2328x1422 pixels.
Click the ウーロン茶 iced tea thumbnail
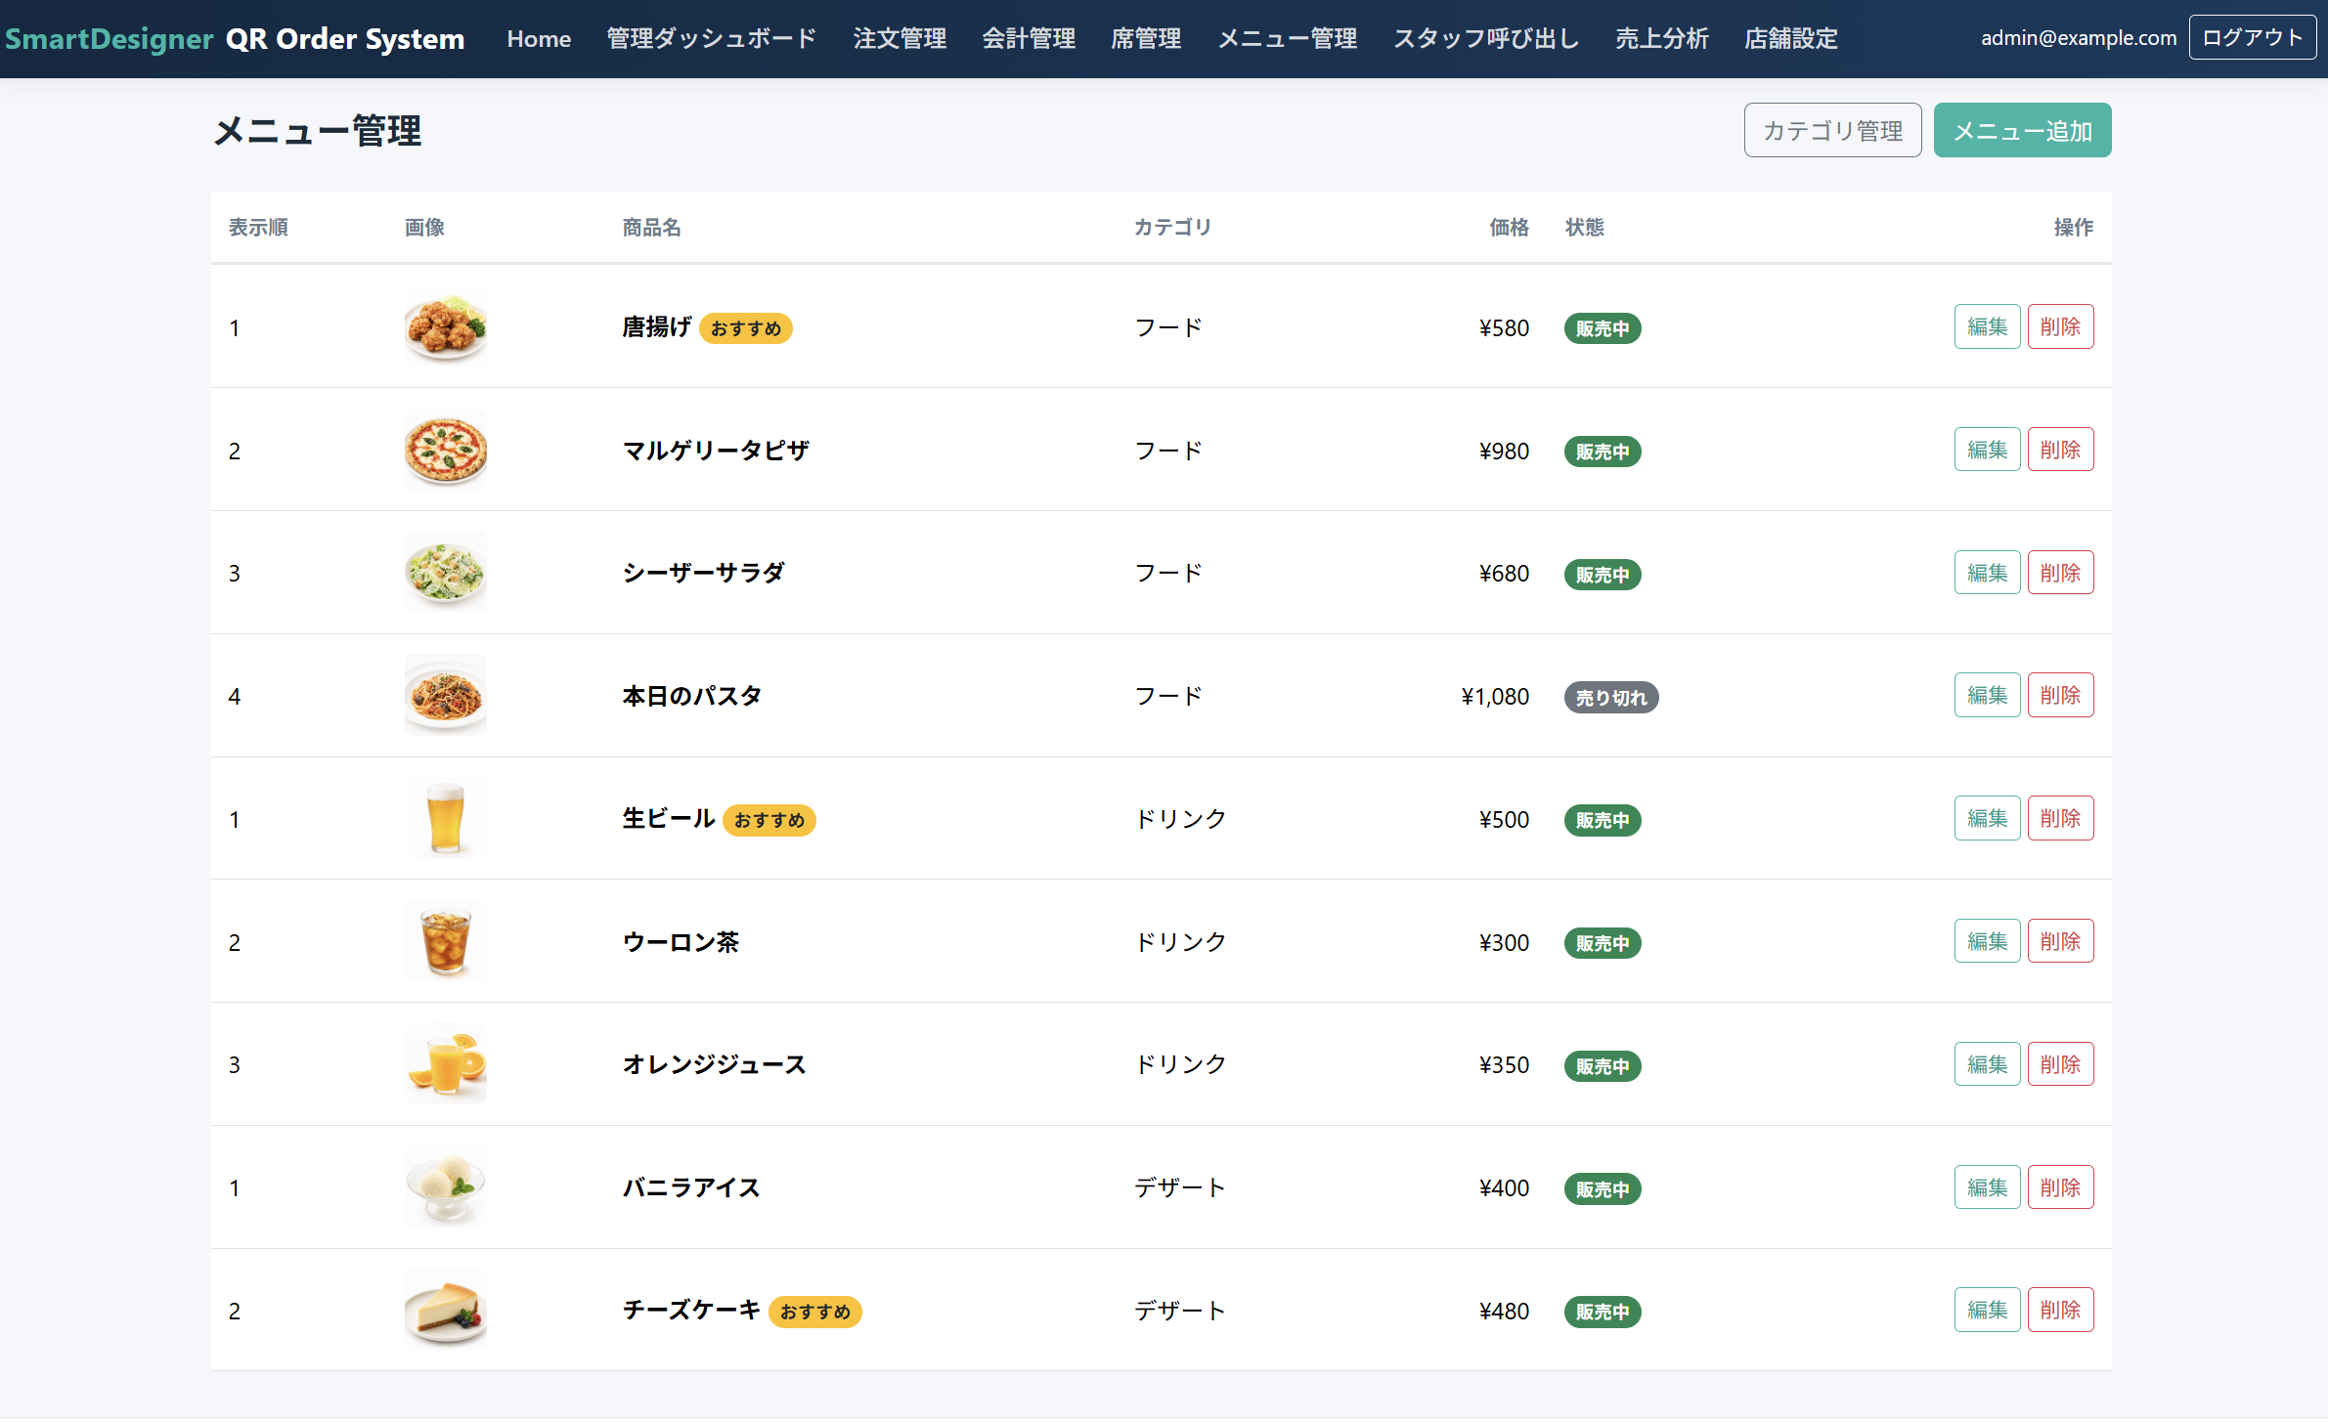click(446, 941)
